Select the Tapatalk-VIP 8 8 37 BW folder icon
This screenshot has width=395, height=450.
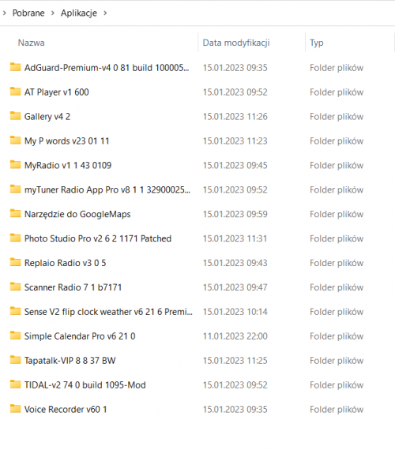[x=15, y=360]
